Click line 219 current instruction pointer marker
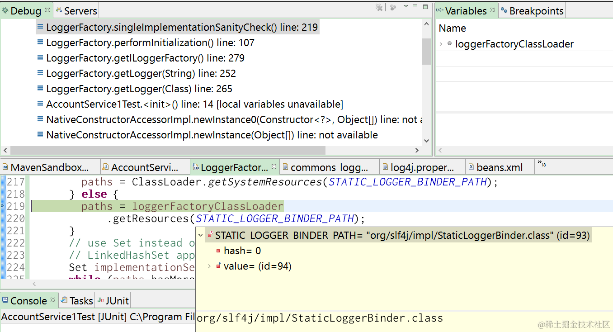Screen dimensions: 613x332 (3, 206)
